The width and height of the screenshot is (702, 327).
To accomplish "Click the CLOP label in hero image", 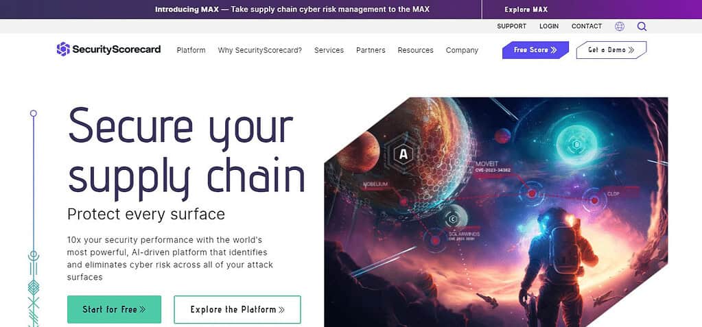I will [x=613, y=194].
